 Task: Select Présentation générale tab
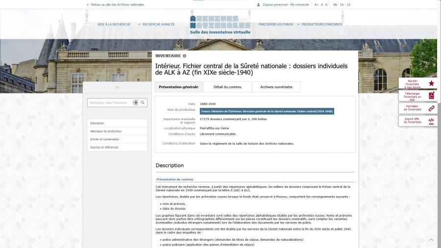[x=178, y=87]
